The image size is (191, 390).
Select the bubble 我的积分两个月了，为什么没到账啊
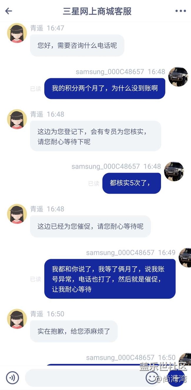(105, 88)
